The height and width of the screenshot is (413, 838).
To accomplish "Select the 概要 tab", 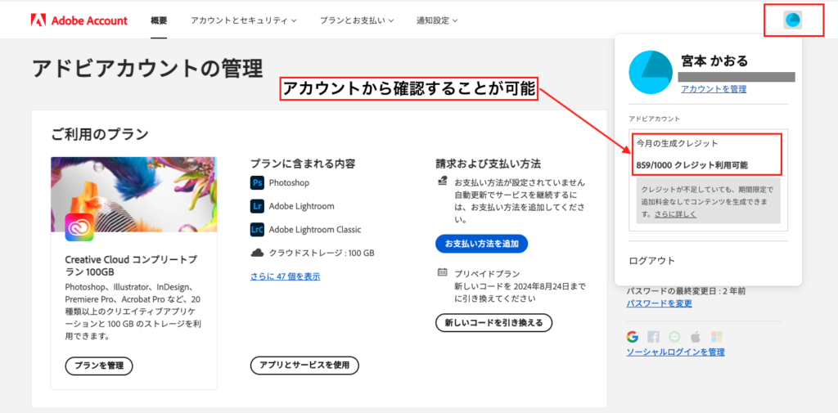I will coord(159,20).
